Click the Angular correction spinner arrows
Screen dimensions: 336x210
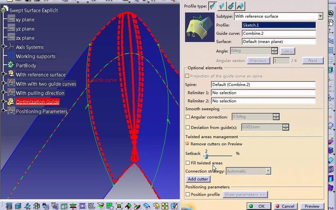tap(276, 117)
